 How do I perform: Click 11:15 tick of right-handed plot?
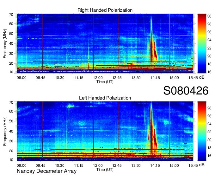click(x=79, y=78)
